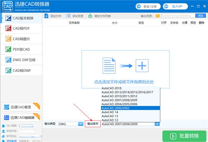Click the plus box in drop zone
The width and height of the screenshot is (208, 142).
tap(142, 66)
